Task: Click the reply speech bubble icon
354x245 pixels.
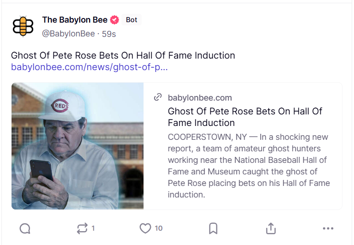Action: pos(25,228)
